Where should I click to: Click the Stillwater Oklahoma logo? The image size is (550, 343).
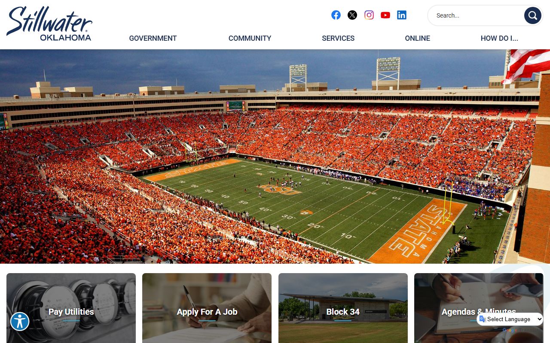(49, 24)
